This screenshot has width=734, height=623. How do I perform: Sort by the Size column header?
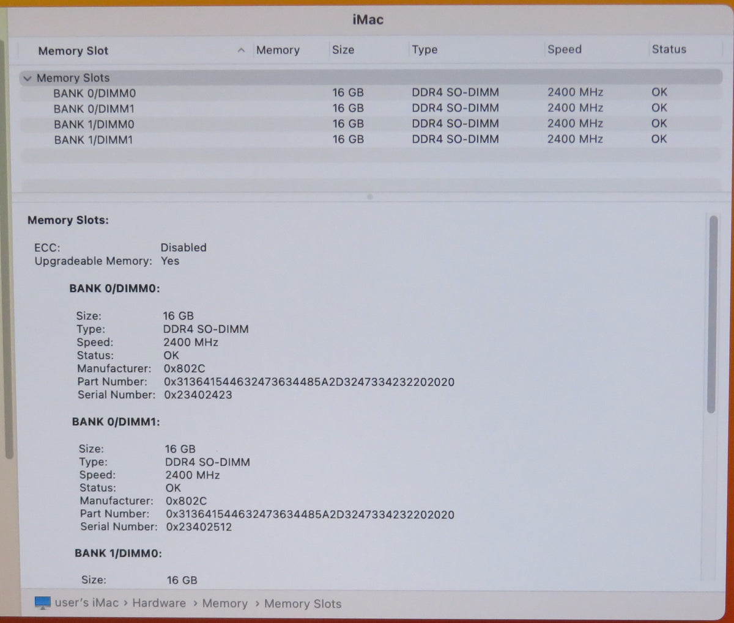click(x=343, y=50)
